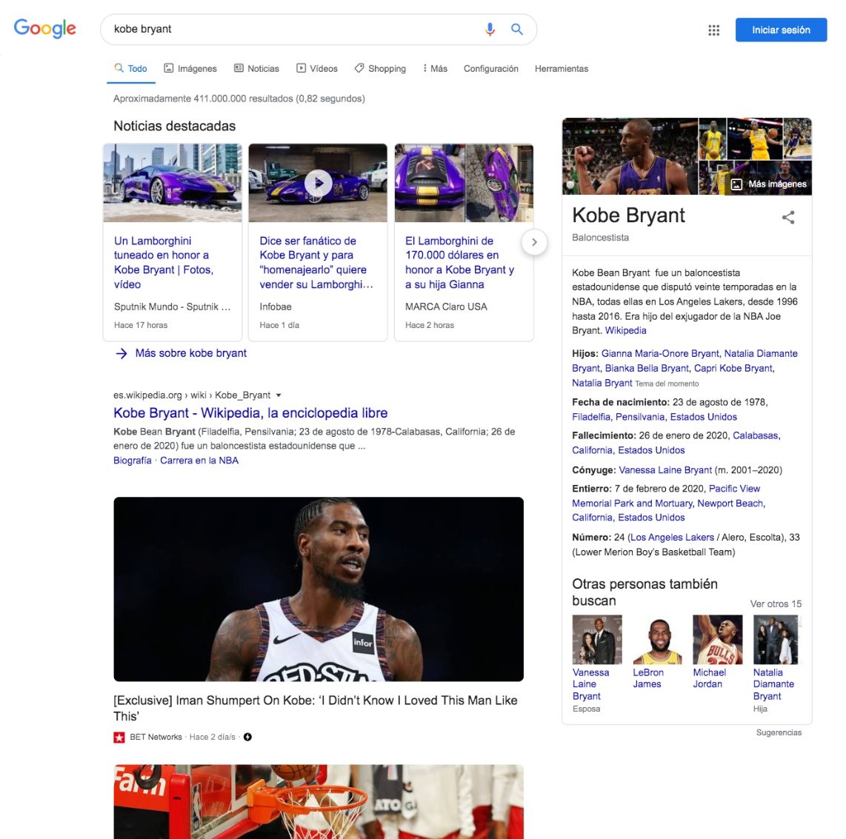The height and width of the screenshot is (839, 846).
Task: Click the share icon beside Kobe Bryant heading
Action: pos(787,218)
